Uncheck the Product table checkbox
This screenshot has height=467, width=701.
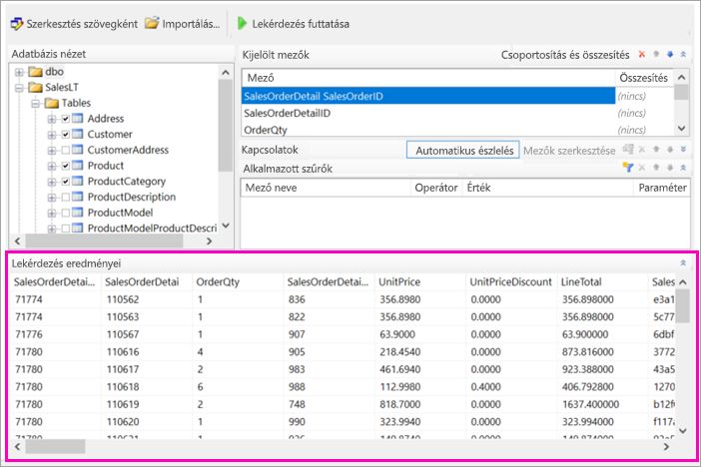pos(66,166)
